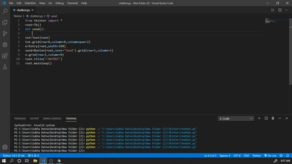Close the terminal panel
The image size is (292, 164).
point(287,118)
